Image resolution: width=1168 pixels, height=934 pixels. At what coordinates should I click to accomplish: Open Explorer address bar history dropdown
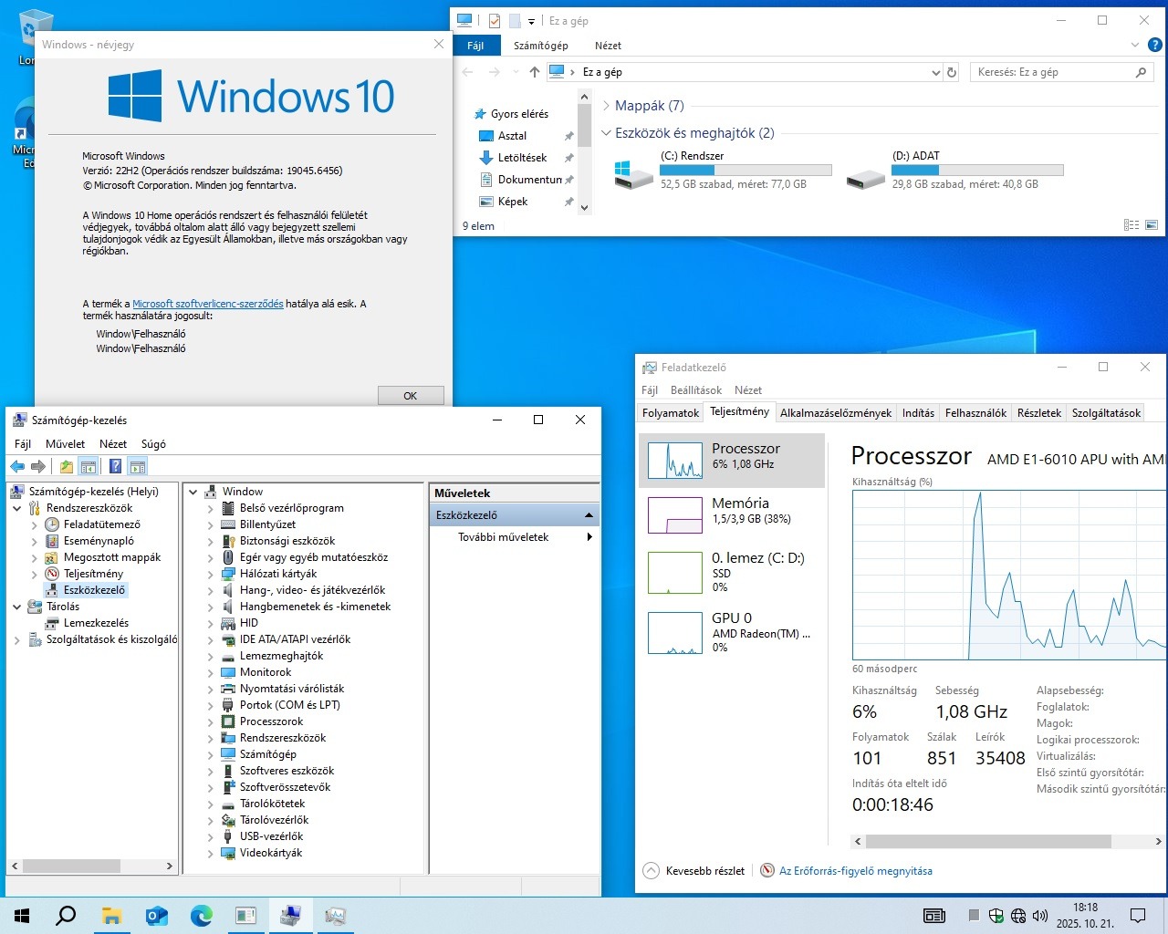pos(935,72)
